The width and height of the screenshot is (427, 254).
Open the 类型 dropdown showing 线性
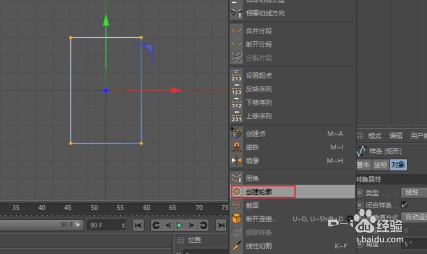point(413,193)
